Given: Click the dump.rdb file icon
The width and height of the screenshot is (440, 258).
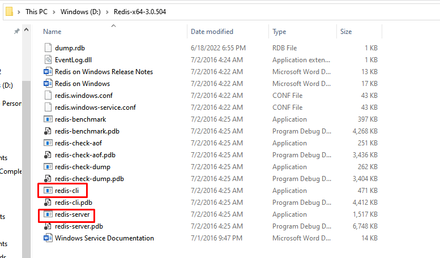Looking at the screenshot, I should [48, 48].
